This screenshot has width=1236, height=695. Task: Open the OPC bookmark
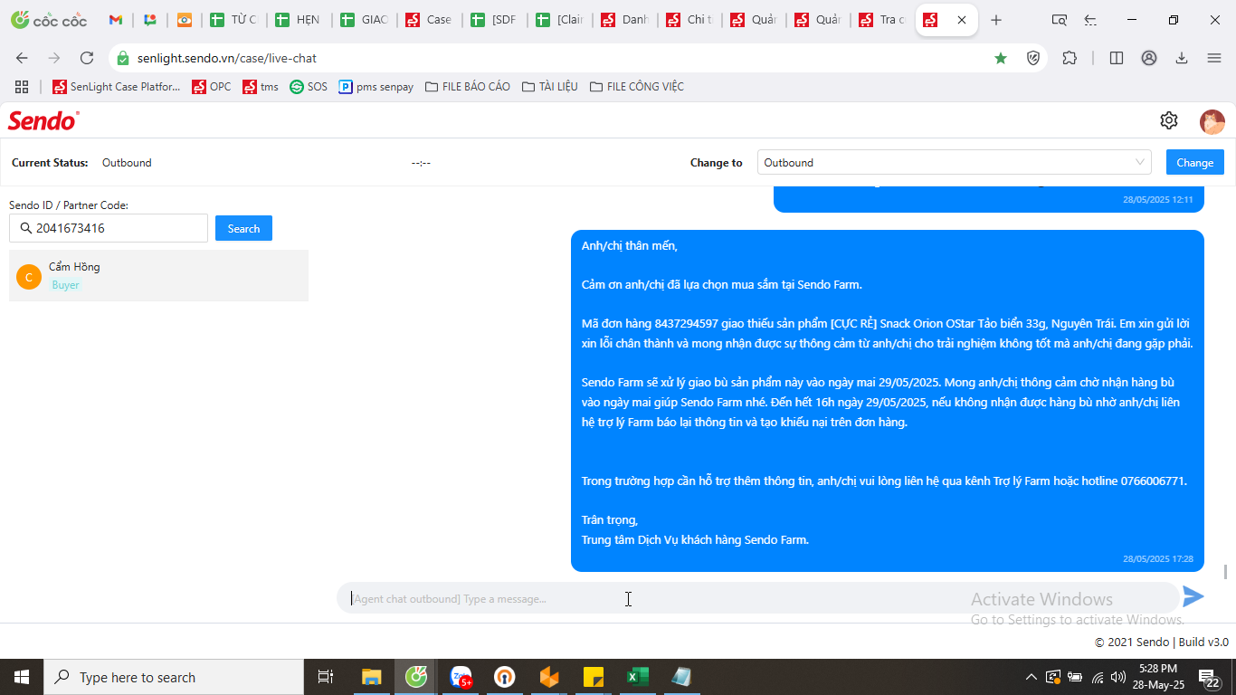212,87
